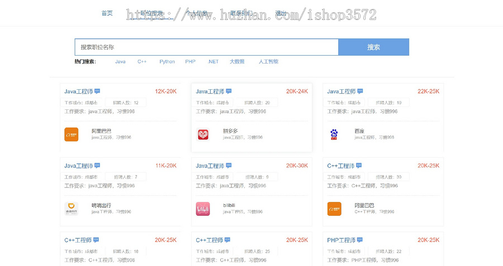Pick the 人工智能 hot search keyword

click(x=268, y=61)
